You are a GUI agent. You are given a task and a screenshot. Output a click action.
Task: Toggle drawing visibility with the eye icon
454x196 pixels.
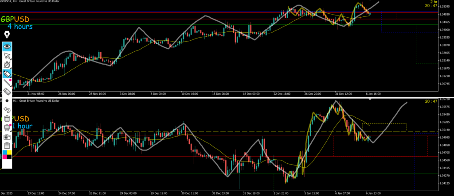click(x=7, y=46)
